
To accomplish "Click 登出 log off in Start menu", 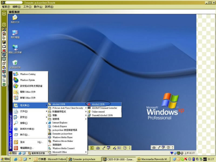I will point(30,142).
